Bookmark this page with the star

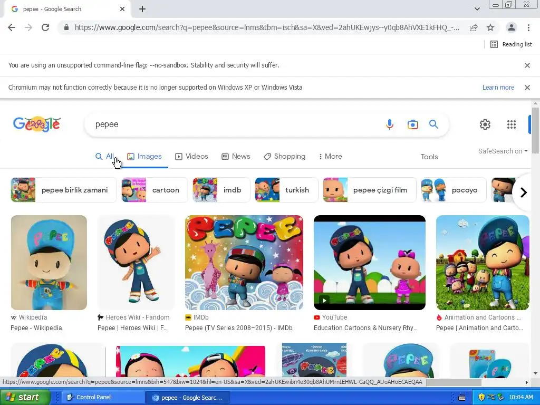coord(490,27)
